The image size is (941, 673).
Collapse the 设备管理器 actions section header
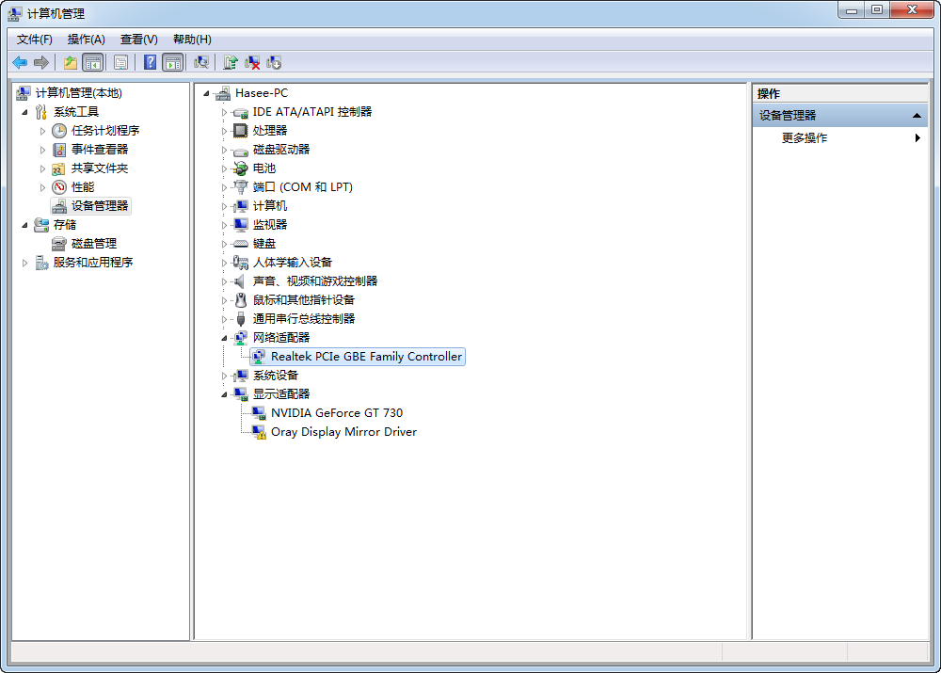coord(917,116)
